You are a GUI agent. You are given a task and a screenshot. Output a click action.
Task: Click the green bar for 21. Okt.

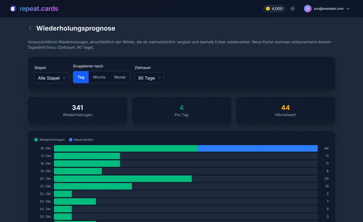pos(93,186)
